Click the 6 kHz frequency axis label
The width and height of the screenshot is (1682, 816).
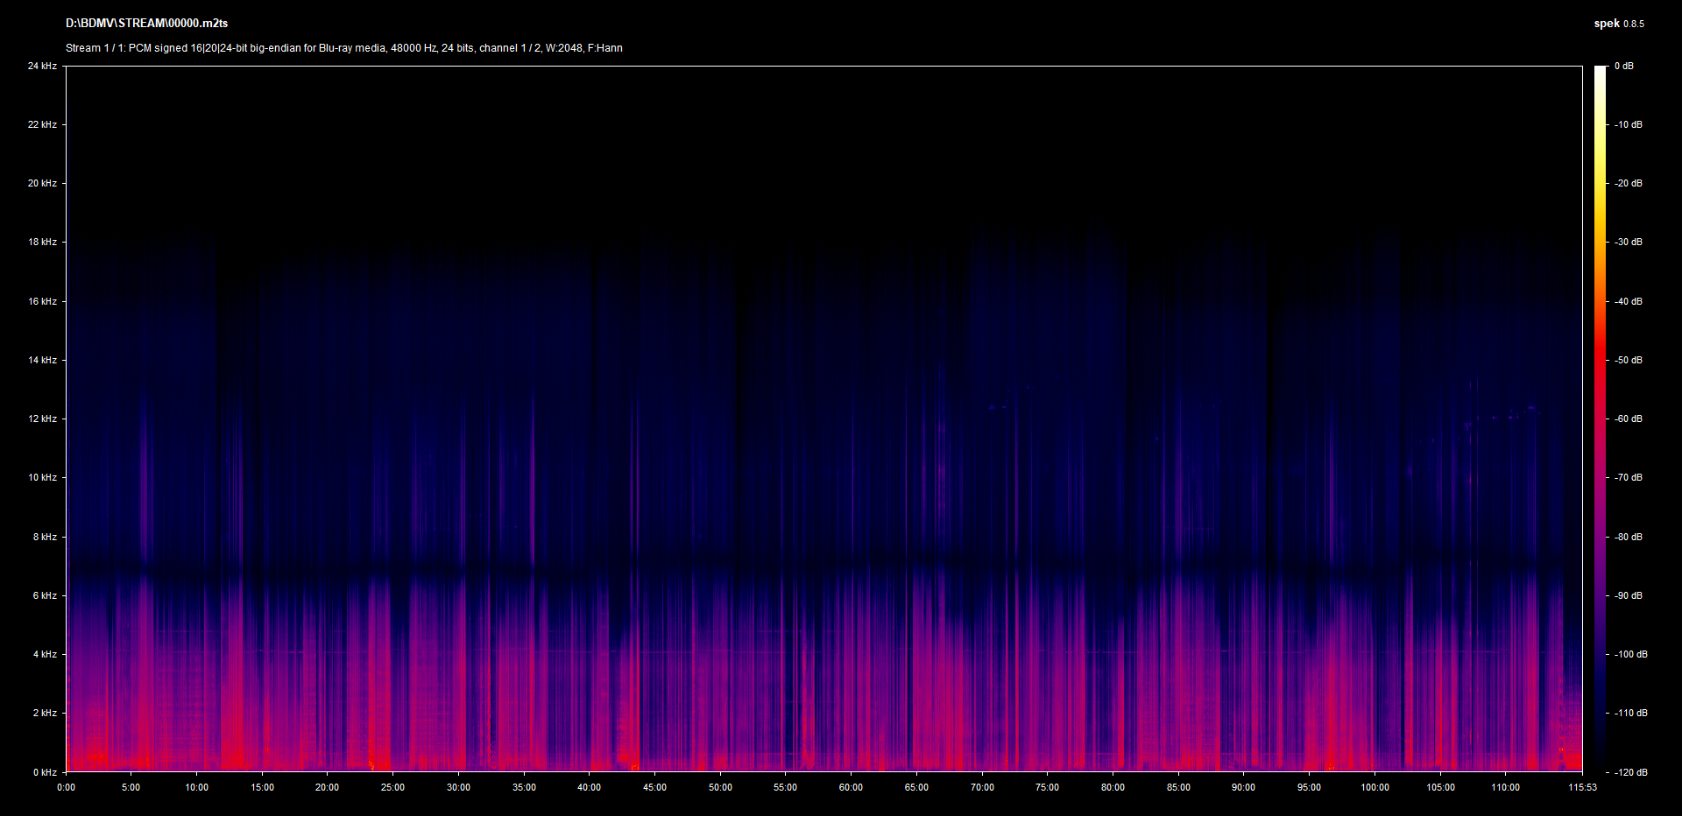(x=45, y=595)
